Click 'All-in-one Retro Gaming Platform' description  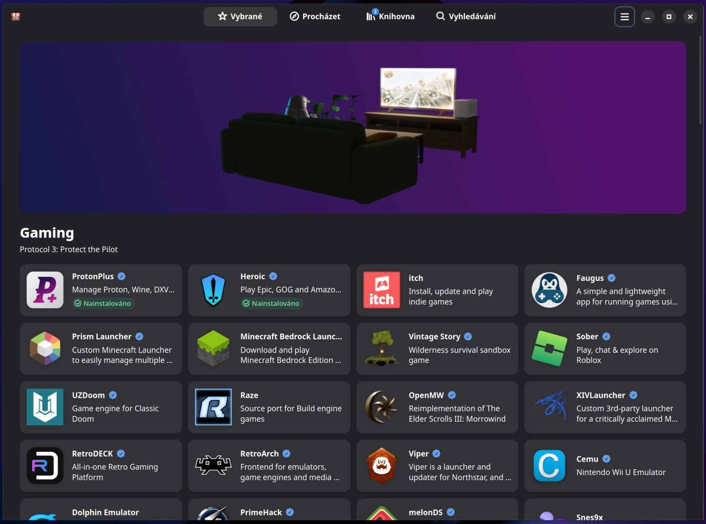pos(115,472)
